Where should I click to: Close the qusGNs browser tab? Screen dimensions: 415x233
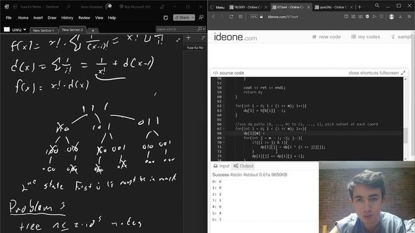coord(351,7)
